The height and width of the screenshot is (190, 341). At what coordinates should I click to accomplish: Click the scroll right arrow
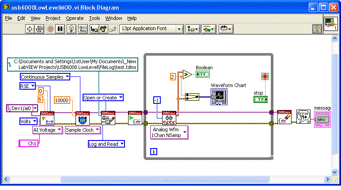tap(327, 179)
